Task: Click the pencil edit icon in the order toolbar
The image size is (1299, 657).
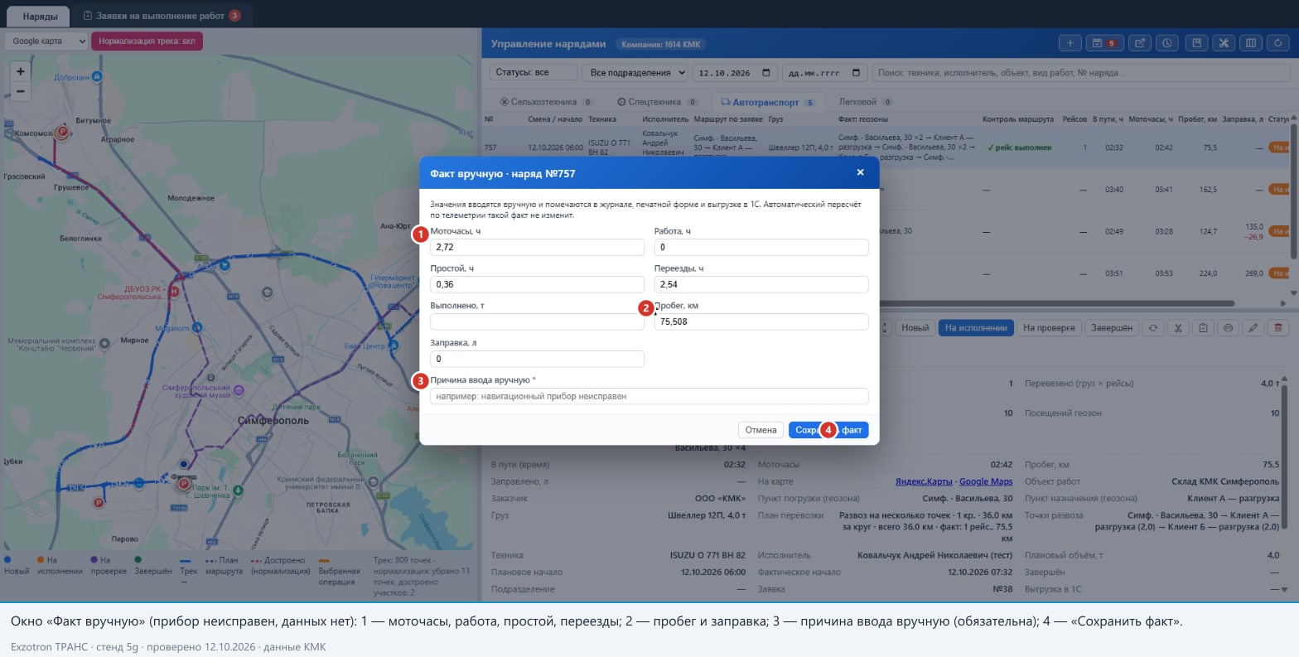Action: (x=1253, y=328)
